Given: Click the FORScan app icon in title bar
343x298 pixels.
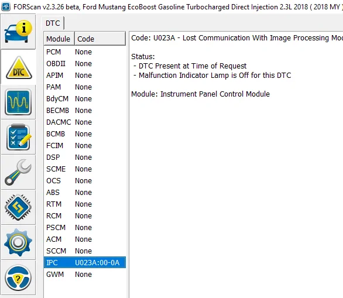Looking at the screenshot, I should pos(6,7).
